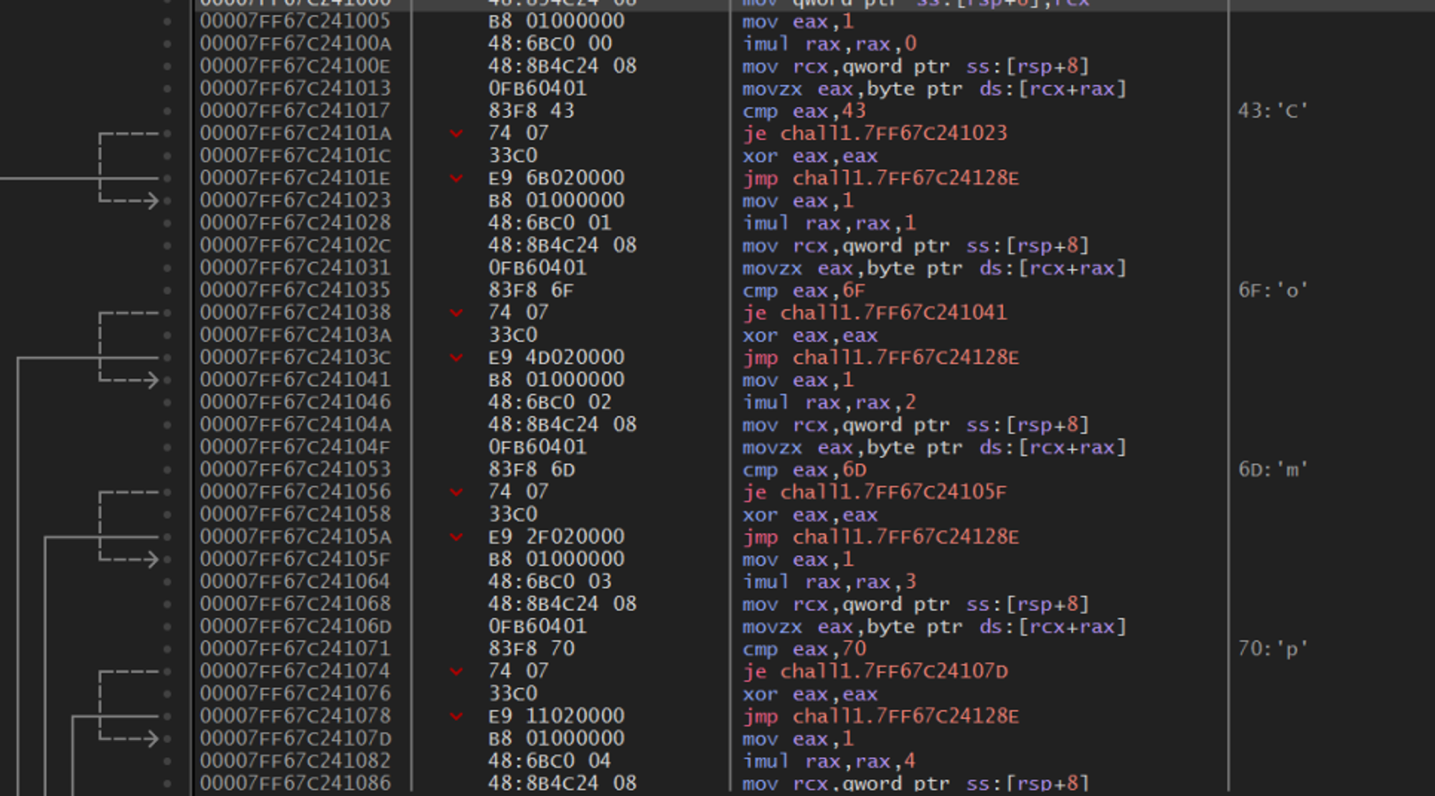This screenshot has width=1435, height=796.
Task: Click jump arrow icon at address 00007FF67C24101A
Action: click(x=456, y=133)
